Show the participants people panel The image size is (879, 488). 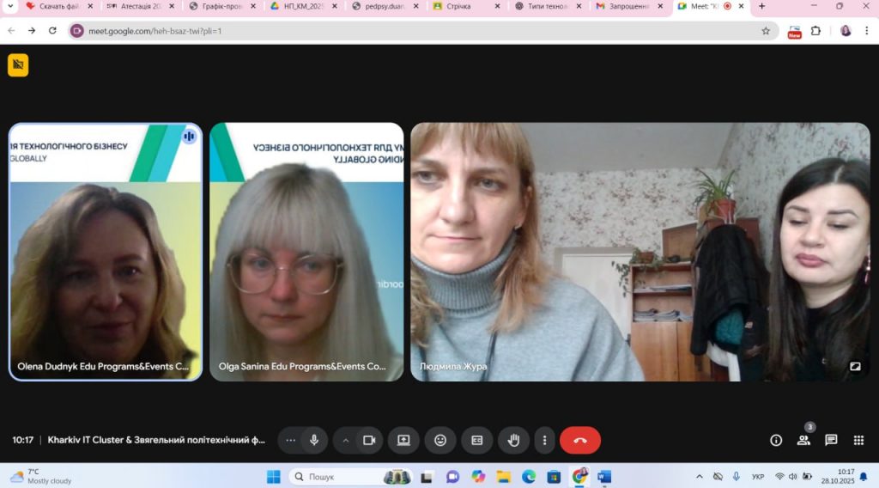803,440
